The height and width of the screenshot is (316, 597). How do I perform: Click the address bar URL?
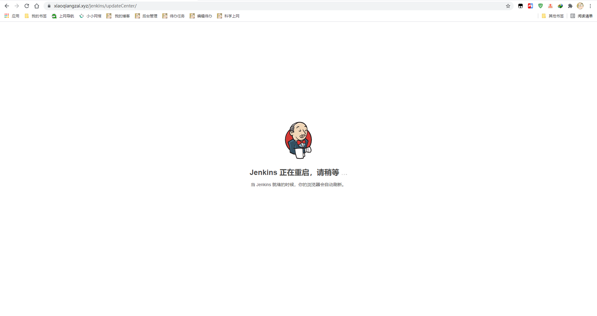tap(95, 6)
